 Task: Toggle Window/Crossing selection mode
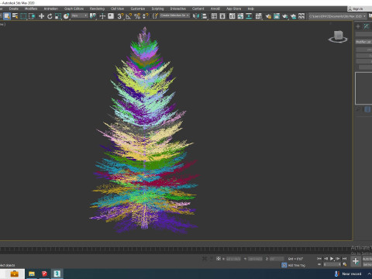coord(32,16)
